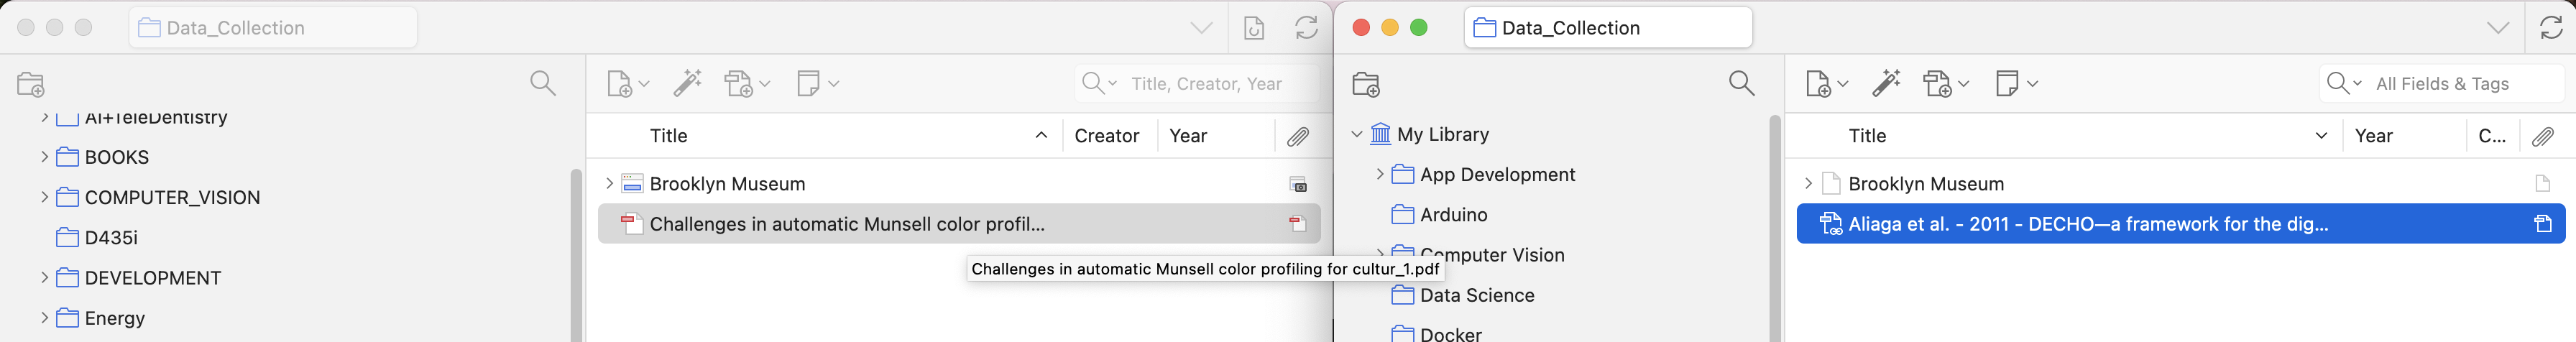Click collection search magnifier in left window
The width and height of the screenshot is (2576, 342).
coord(542,84)
